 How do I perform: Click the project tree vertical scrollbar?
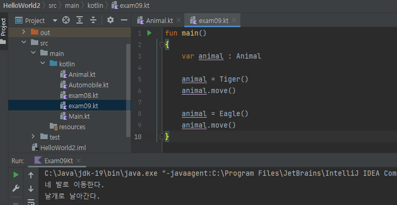[128, 90]
